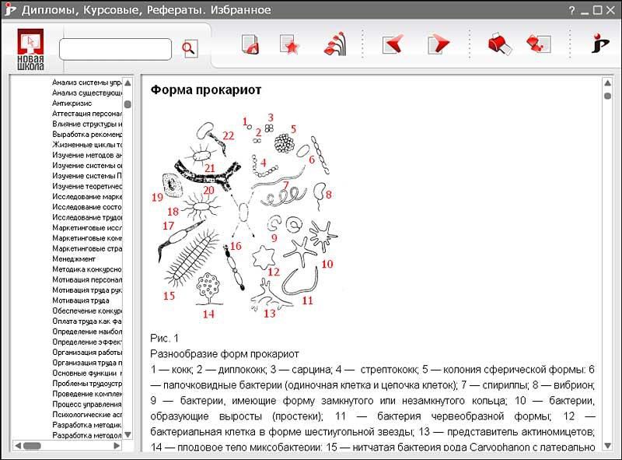Screen dimensions: 622x460
Task: Click the red icon right of printer
Action: coord(538,44)
